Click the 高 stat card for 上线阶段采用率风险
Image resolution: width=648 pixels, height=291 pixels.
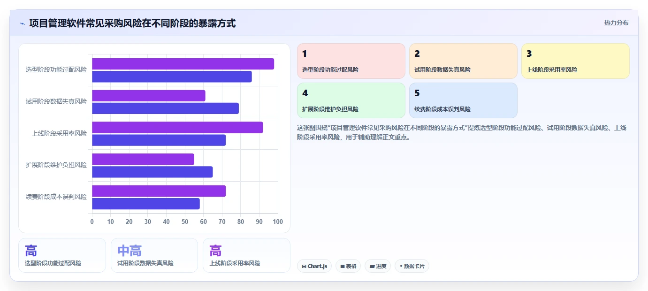(246, 255)
